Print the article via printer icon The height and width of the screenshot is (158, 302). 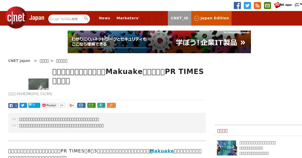click(x=81, y=105)
